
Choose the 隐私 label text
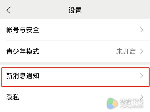coord(13,97)
